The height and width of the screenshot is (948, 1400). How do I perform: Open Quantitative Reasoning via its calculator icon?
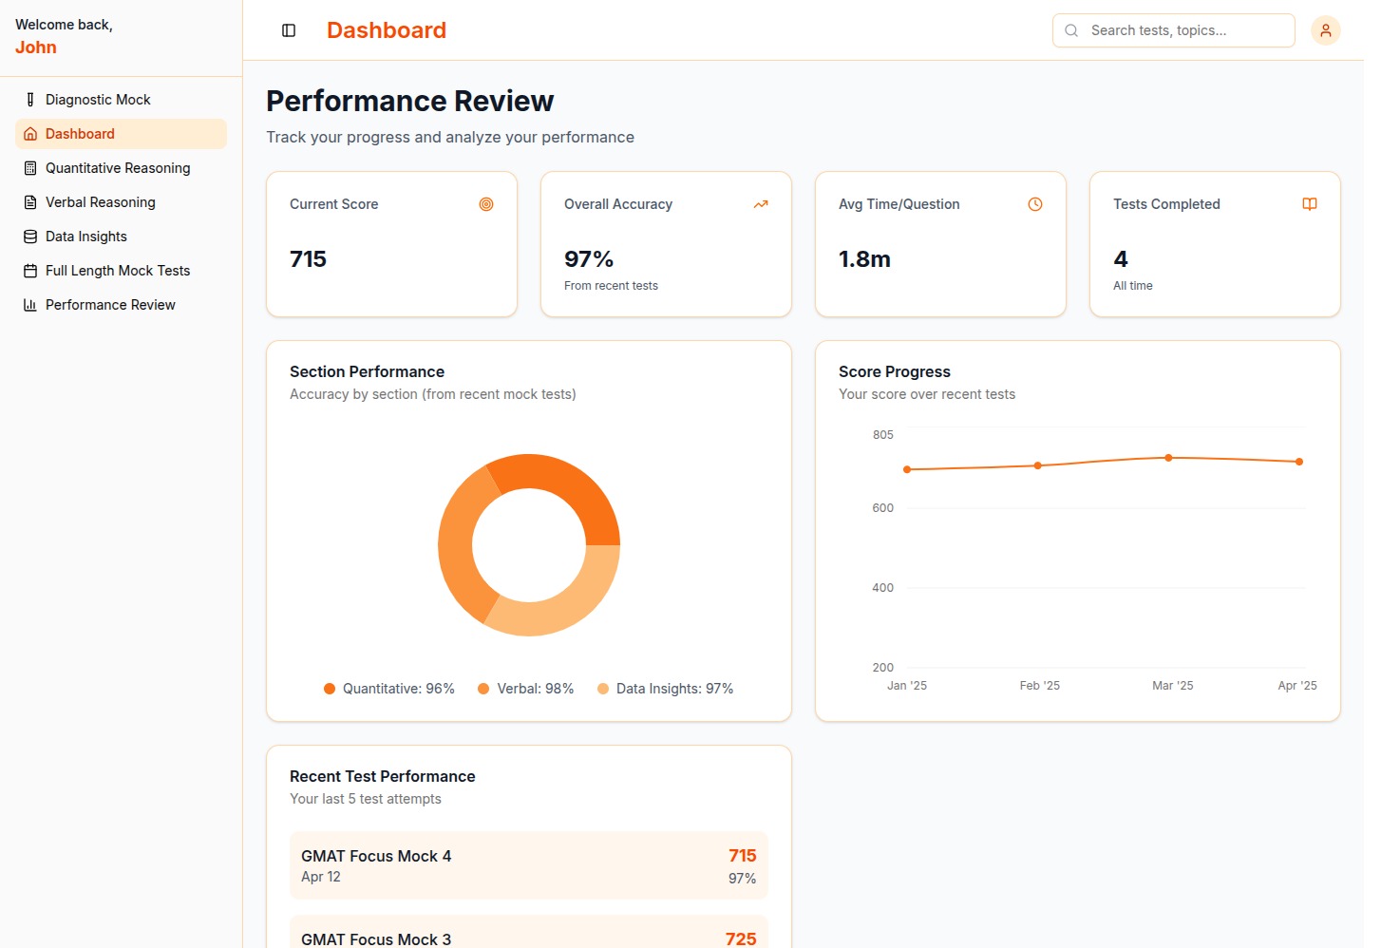30,167
